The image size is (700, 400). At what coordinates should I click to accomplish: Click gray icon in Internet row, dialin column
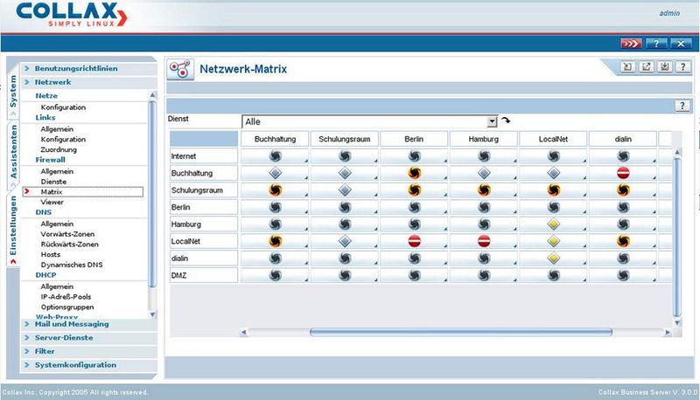[x=623, y=156]
